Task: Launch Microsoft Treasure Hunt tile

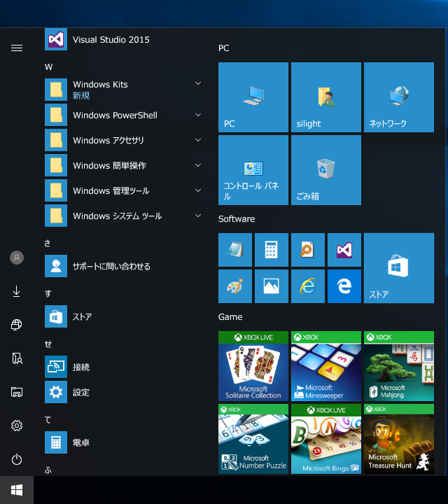Action: click(399, 439)
